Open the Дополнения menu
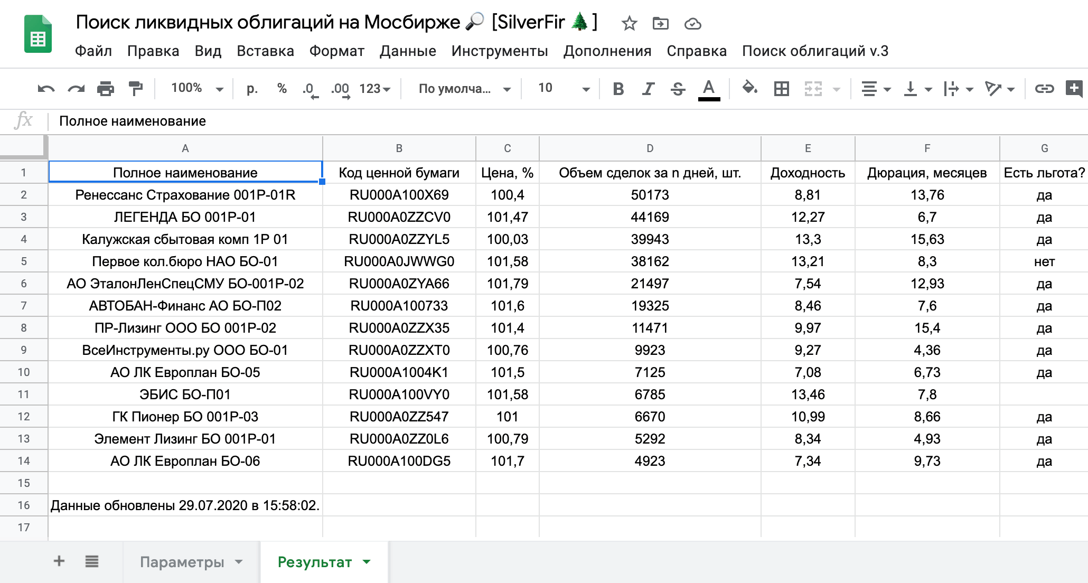Viewport: 1088px width, 583px height. click(x=607, y=51)
